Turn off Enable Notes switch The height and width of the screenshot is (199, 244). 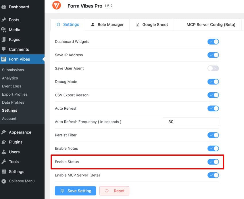click(x=213, y=148)
